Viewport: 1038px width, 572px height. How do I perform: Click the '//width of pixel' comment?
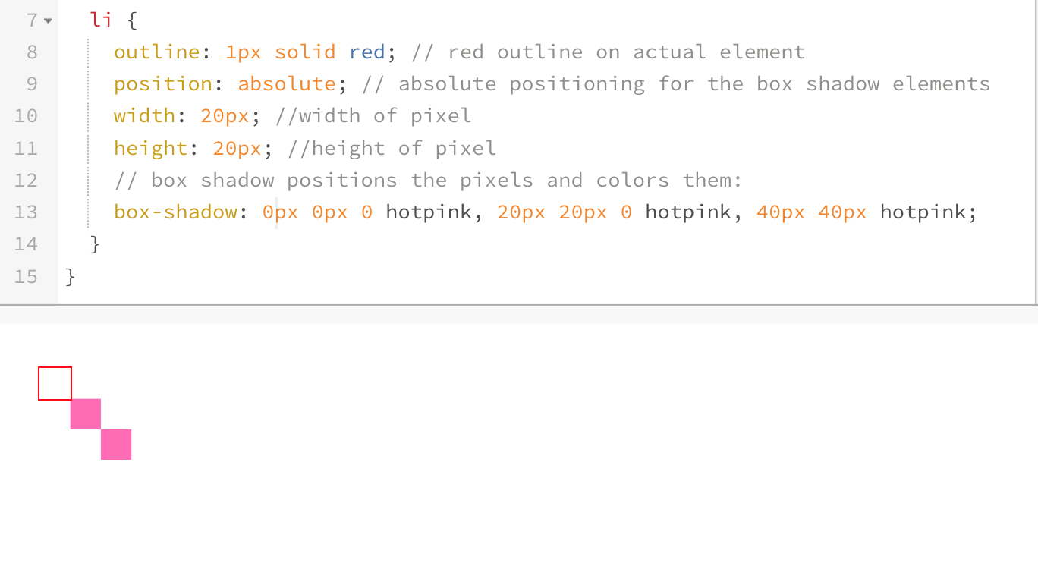(x=373, y=116)
